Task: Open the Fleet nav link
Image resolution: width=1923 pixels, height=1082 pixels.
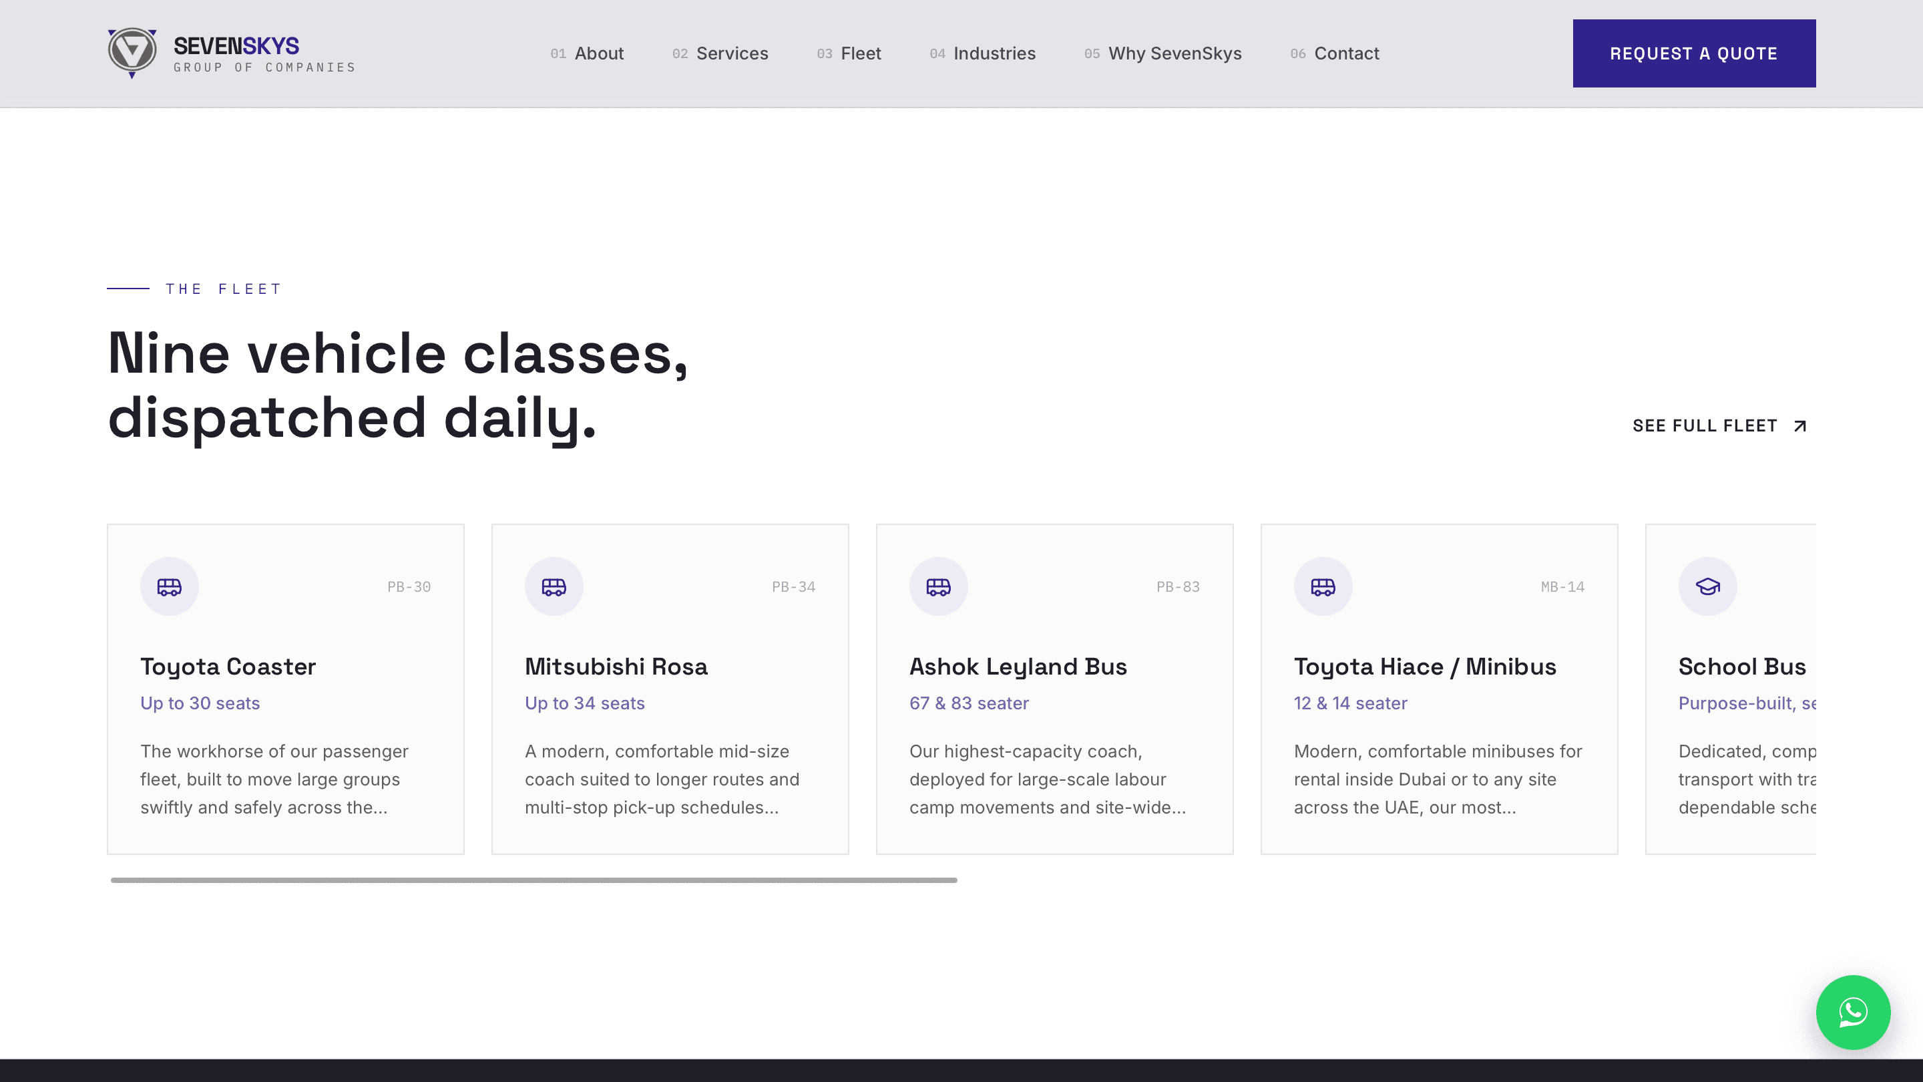Action: coord(849,53)
